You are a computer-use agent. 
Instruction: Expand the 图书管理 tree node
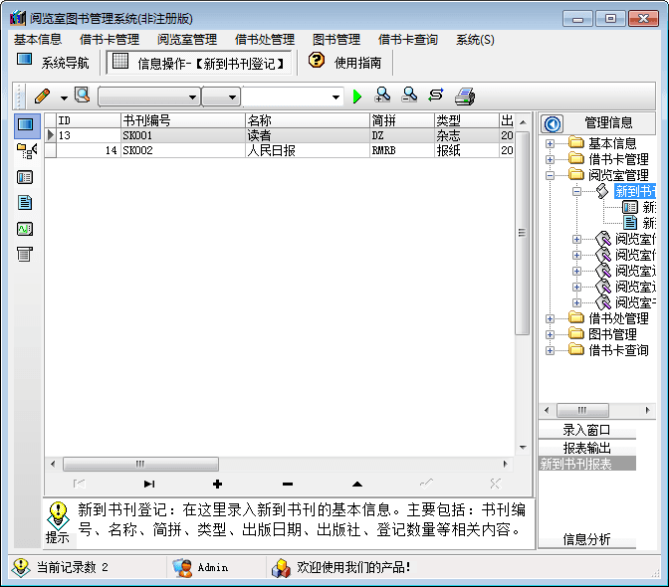[x=550, y=334]
